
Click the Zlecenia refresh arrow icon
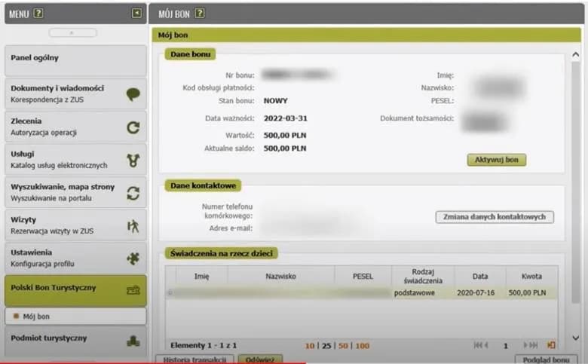[133, 127]
